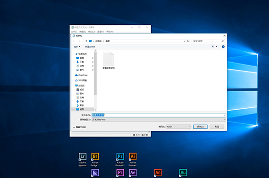The image size is (269, 178).
Task: Click the search magnifier icon
Action: (x=223, y=41)
